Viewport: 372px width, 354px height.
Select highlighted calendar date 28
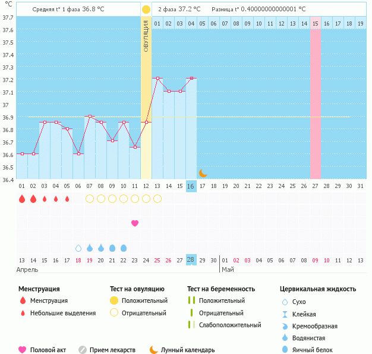coord(191,260)
